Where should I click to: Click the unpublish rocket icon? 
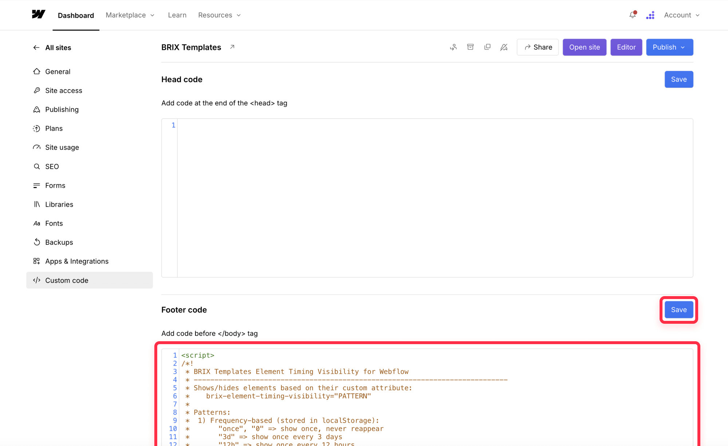click(x=504, y=47)
